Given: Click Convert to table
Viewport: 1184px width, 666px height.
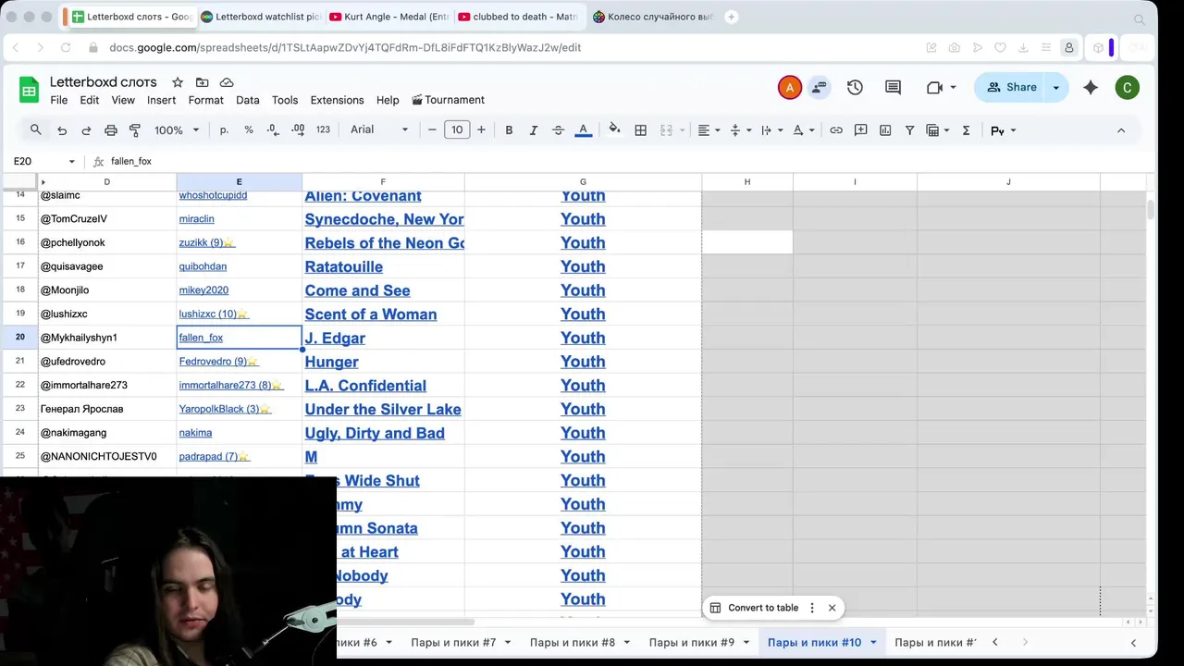Looking at the screenshot, I should tap(763, 608).
